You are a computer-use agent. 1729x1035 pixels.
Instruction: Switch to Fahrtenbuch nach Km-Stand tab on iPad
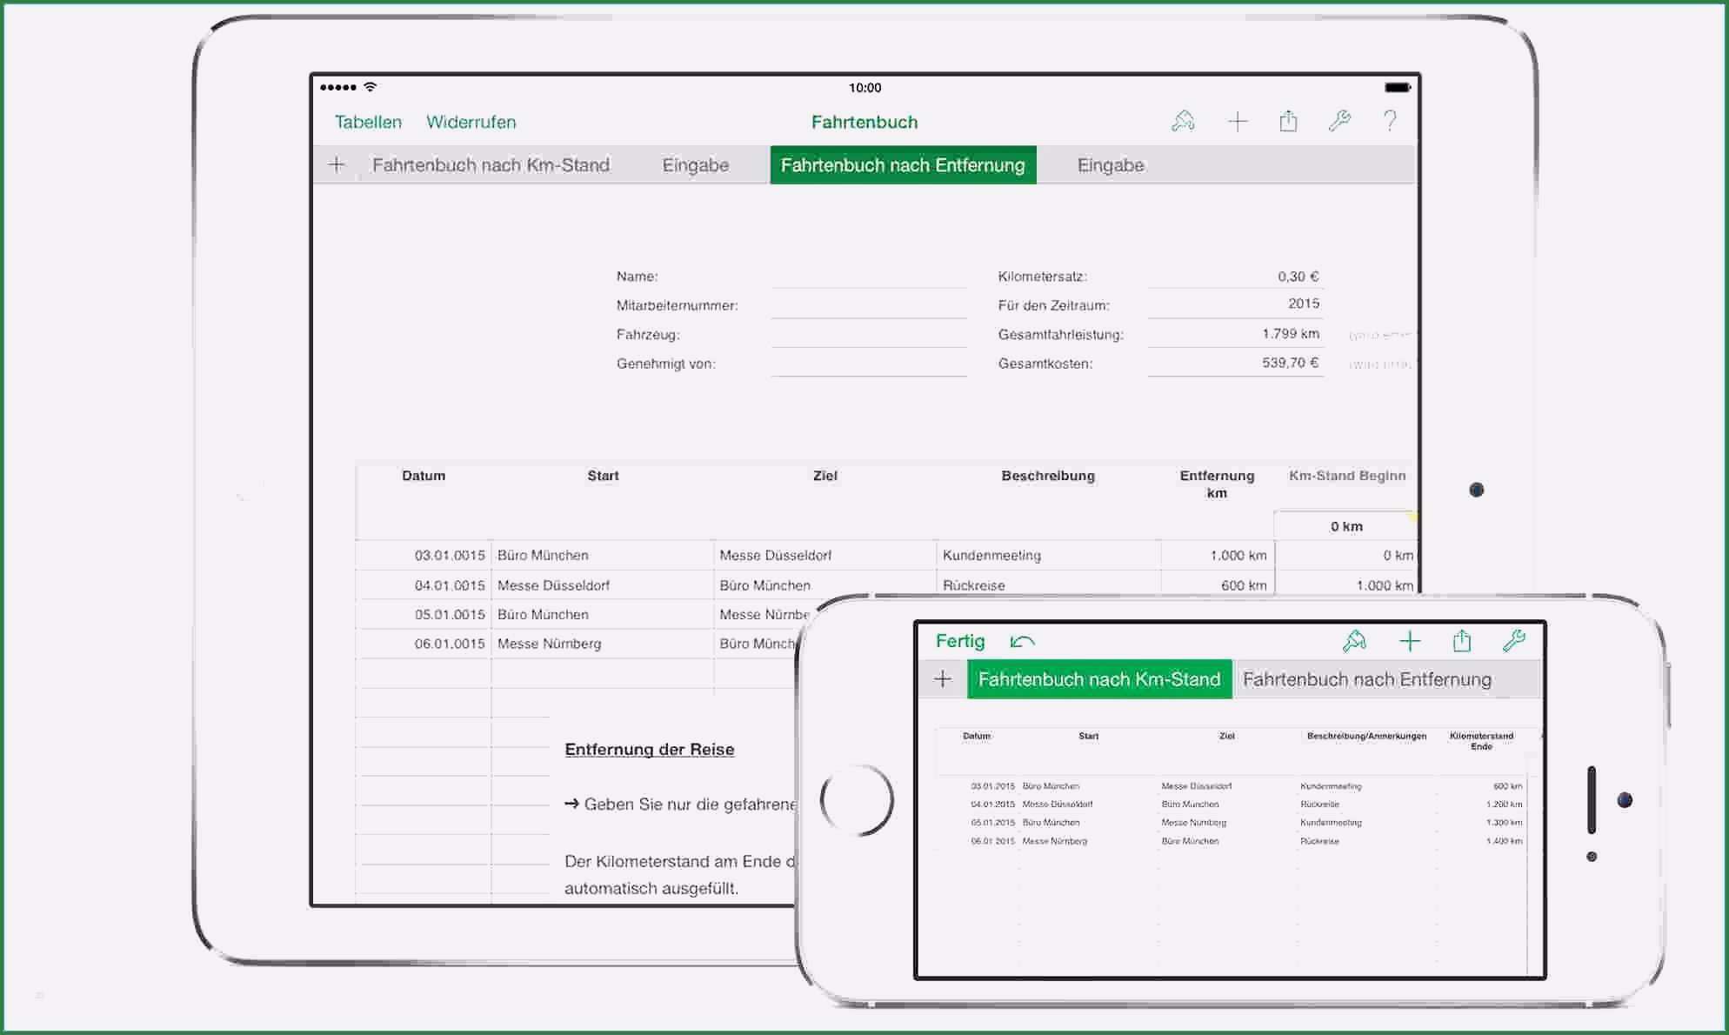pos(491,165)
